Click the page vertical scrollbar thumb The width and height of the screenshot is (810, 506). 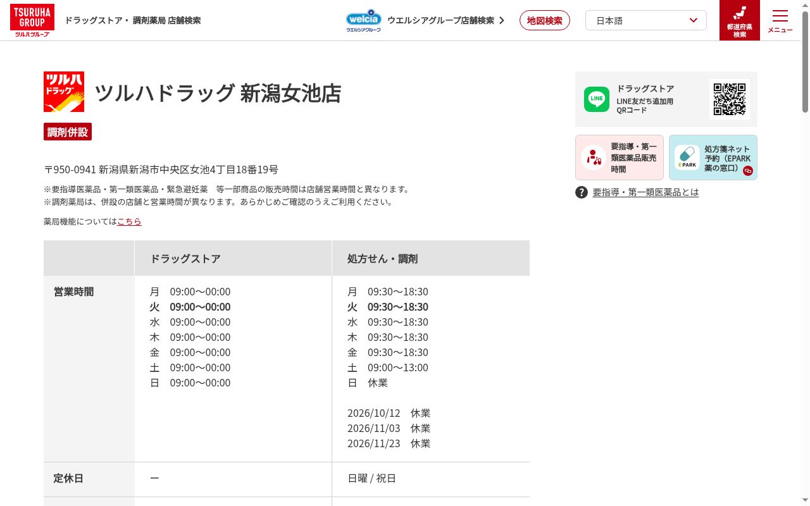(x=805, y=62)
